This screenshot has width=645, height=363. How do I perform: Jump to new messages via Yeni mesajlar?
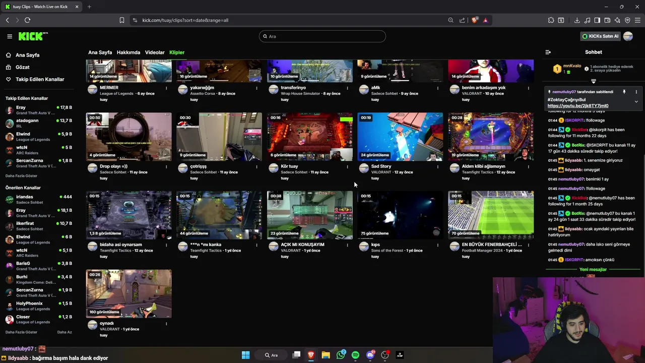coord(593,269)
